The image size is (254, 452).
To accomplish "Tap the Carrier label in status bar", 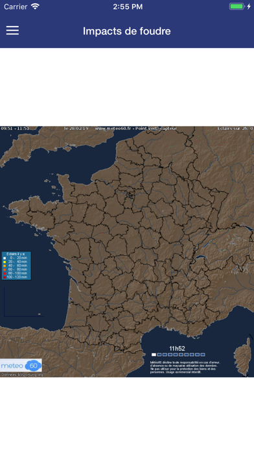I will point(16,6).
